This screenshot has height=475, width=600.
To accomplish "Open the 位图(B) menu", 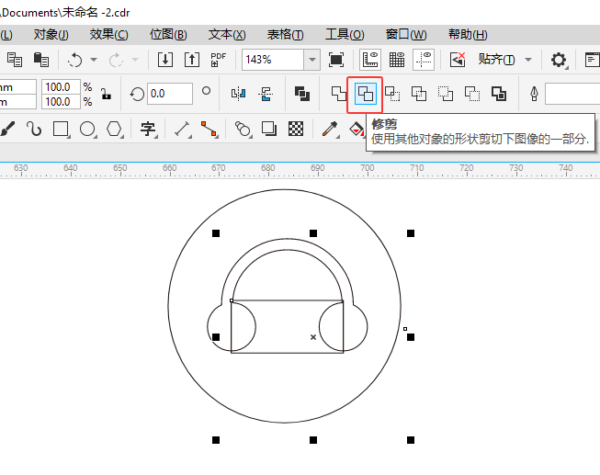I will coord(168,34).
